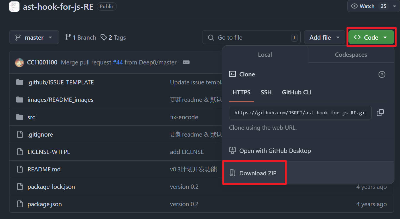Open CC11001100 user profile link
The height and width of the screenshot is (219, 400).
(42, 62)
